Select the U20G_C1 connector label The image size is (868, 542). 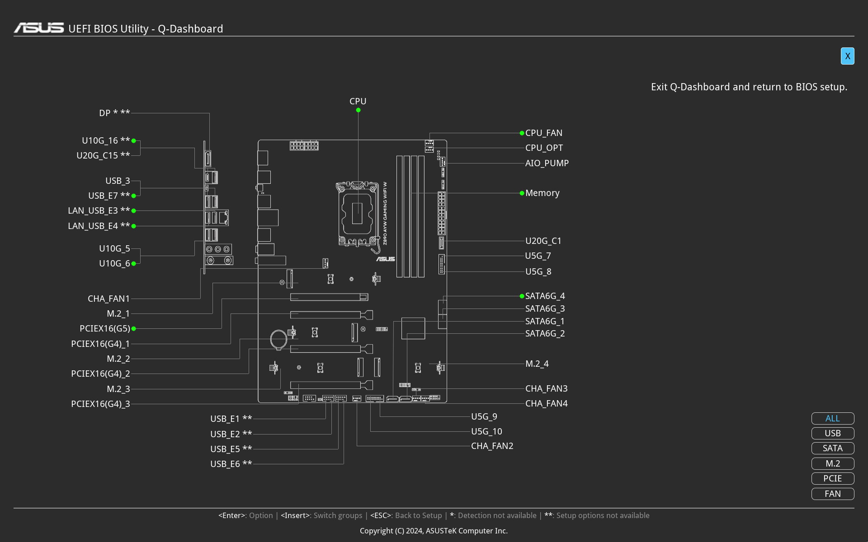[x=543, y=241]
